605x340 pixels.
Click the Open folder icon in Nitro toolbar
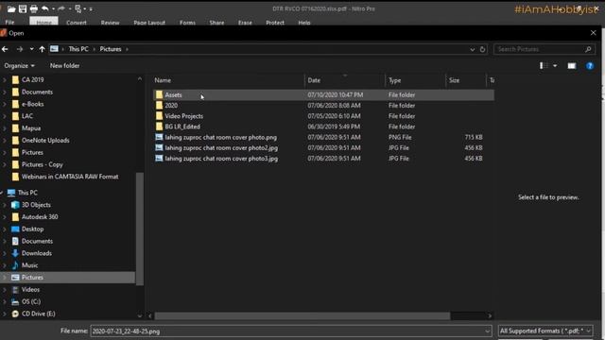point(11,8)
